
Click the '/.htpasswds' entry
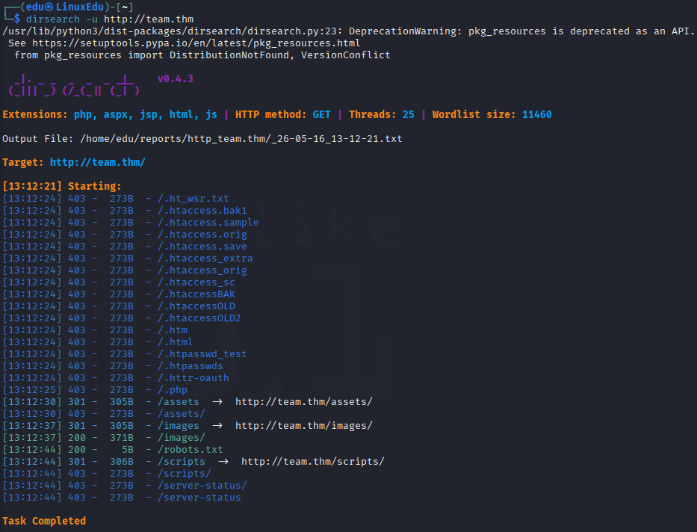coord(190,366)
